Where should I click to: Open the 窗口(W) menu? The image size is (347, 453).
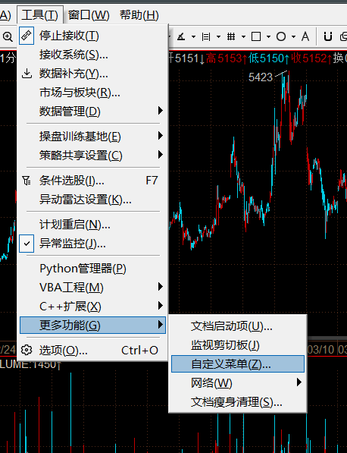coord(89,15)
